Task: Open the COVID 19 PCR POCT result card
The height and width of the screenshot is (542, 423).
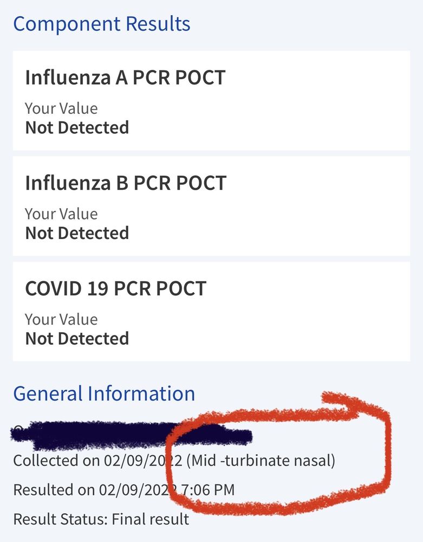Action: point(211,312)
